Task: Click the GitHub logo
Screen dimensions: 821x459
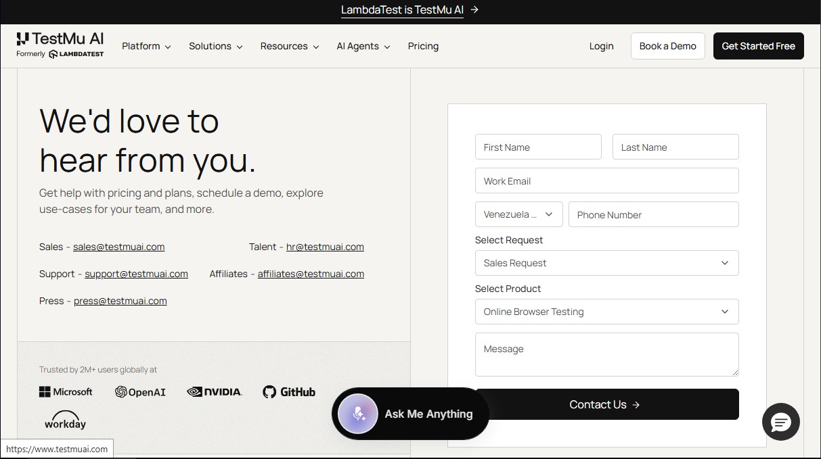Action: pyautogui.click(x=289, y=391)
